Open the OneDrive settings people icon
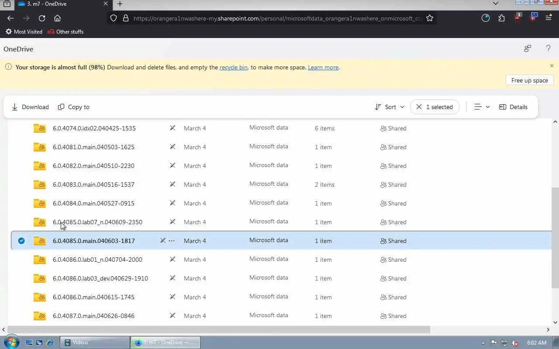559x349 pixels. pos(528,49)
